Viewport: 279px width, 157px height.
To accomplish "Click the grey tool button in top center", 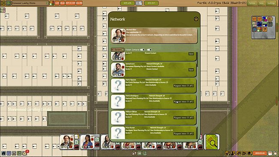I will 139,3.
